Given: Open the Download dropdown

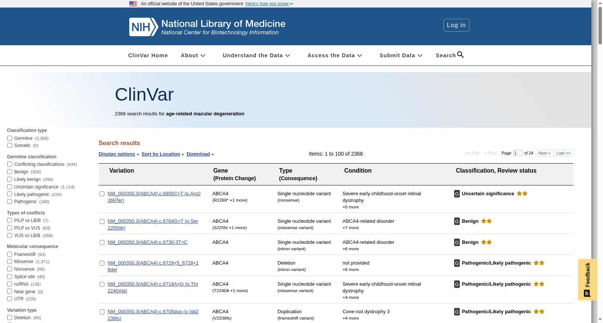Looking at the screenshot, I should coord(200,154).
